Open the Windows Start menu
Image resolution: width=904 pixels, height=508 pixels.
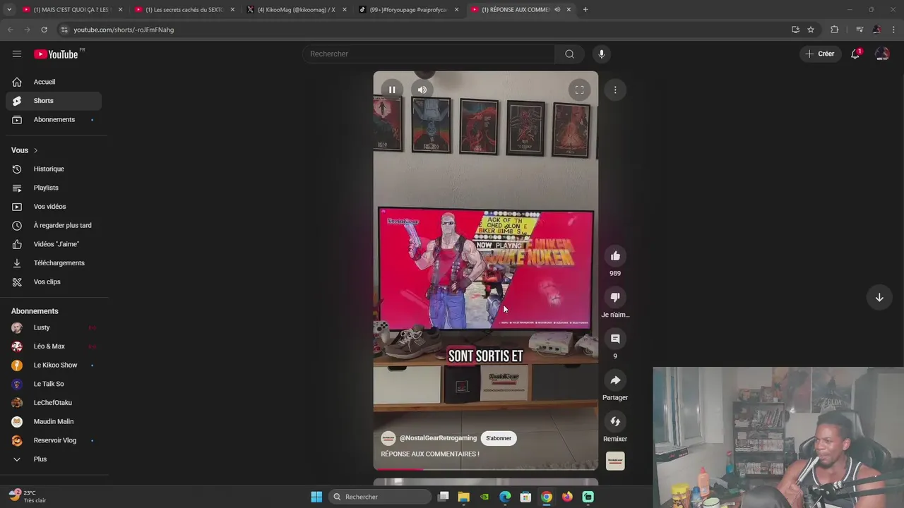click(316, 497)
